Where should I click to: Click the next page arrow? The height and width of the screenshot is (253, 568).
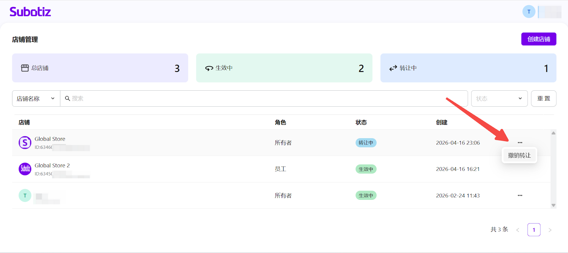coord(550,230)
